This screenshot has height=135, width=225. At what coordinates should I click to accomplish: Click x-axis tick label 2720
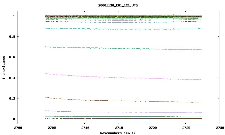pyautogui.click(x=153, y=128)
